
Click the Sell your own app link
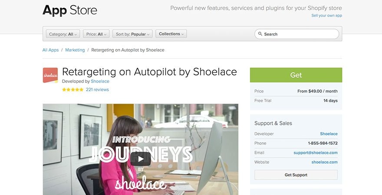point(327,15)
